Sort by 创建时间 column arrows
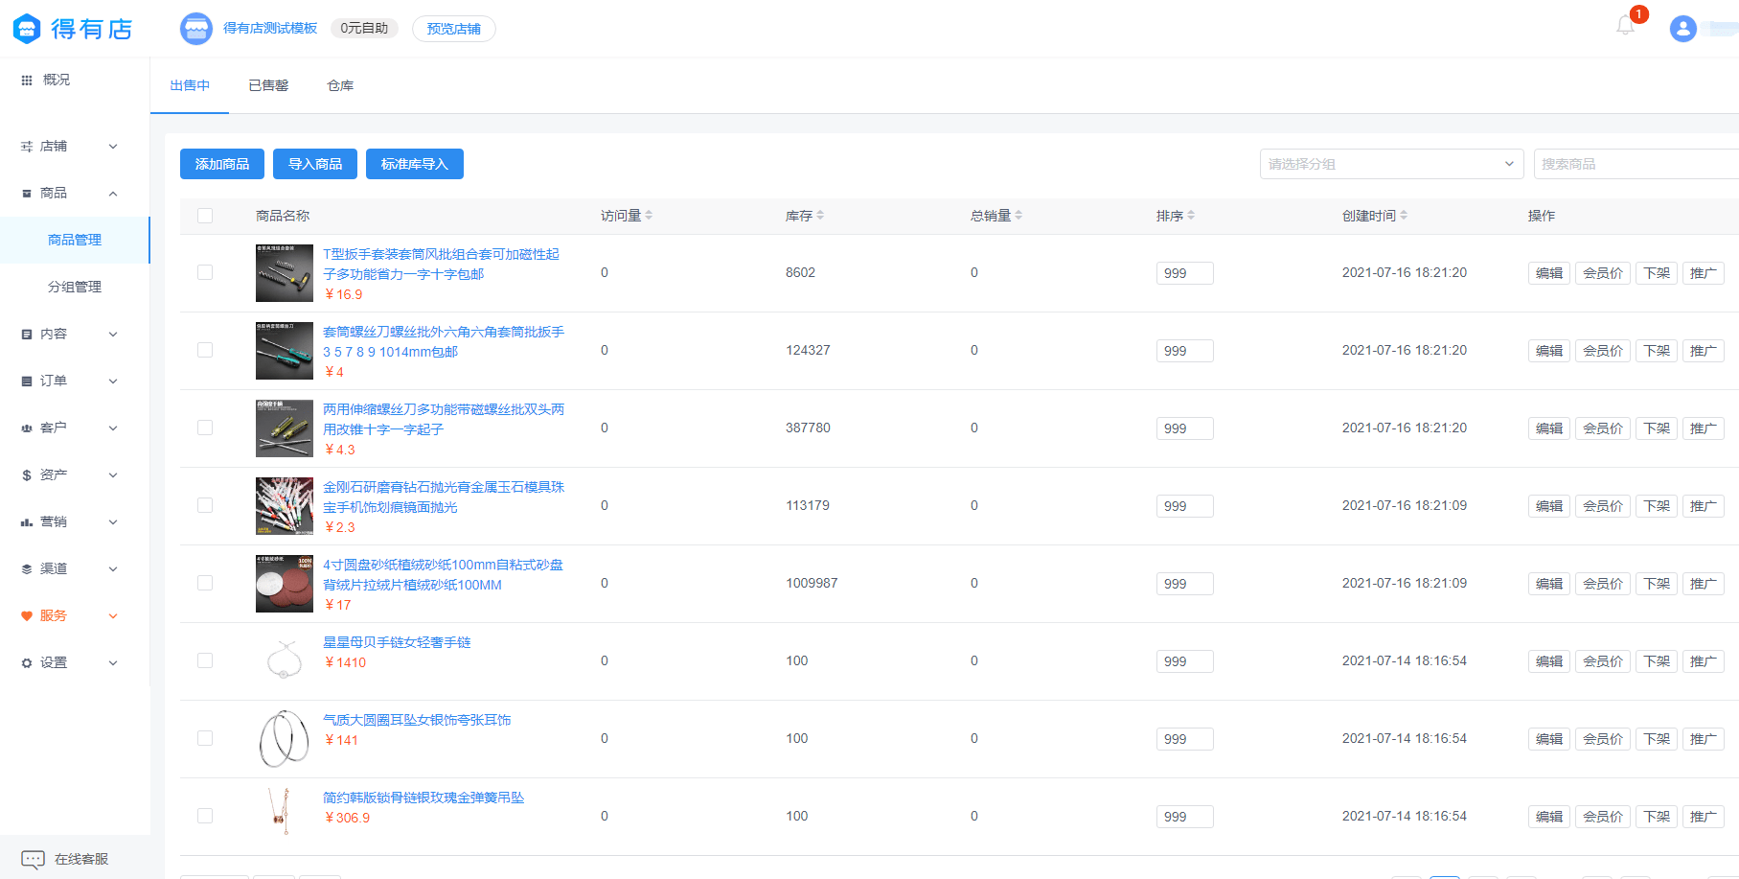Screen dimensions: 1739x879 (x=1404, y=216)
